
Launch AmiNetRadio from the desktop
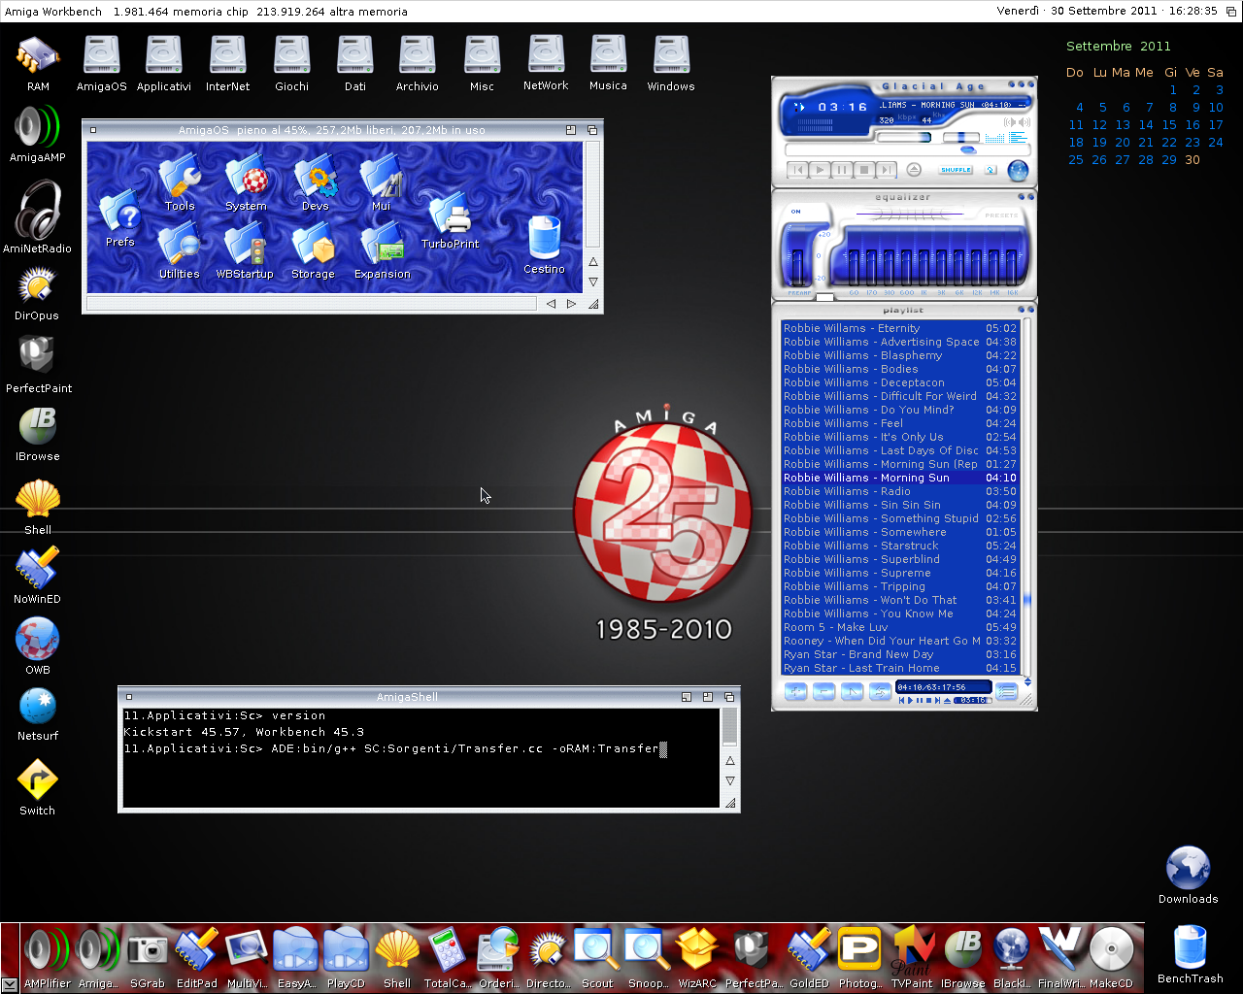[x=37, y=212]
